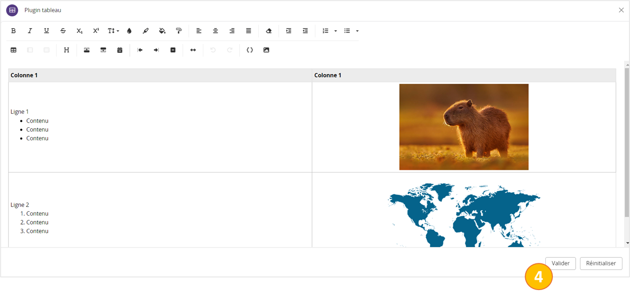
Task: Toggle bold formatting
Action: pyautogui.click(x=14, y=31)
